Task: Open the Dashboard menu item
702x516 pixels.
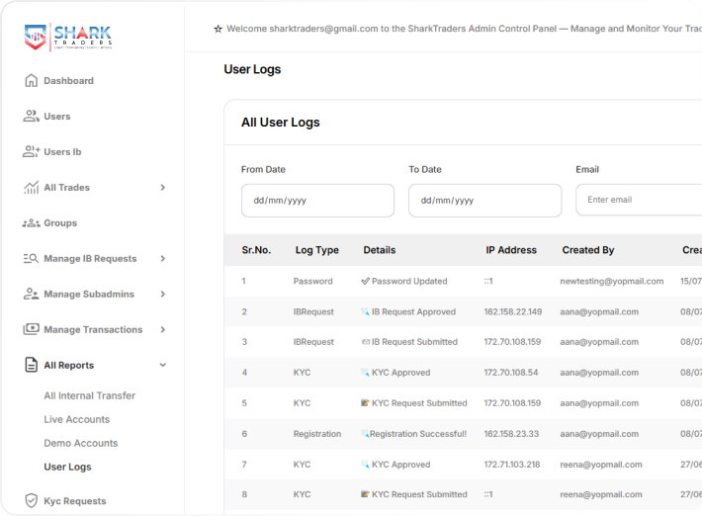Action: click(68, 80)
